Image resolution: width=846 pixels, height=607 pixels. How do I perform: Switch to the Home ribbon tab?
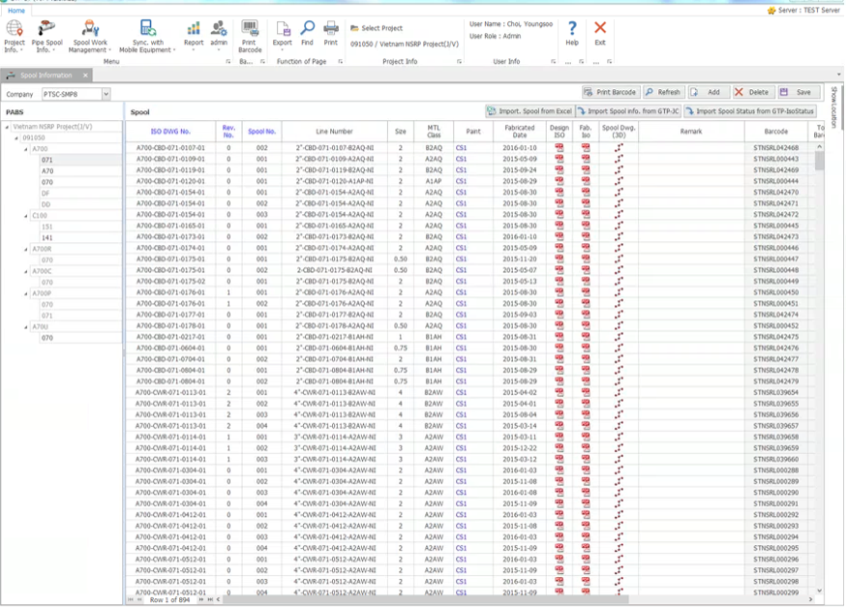point(16,11)
